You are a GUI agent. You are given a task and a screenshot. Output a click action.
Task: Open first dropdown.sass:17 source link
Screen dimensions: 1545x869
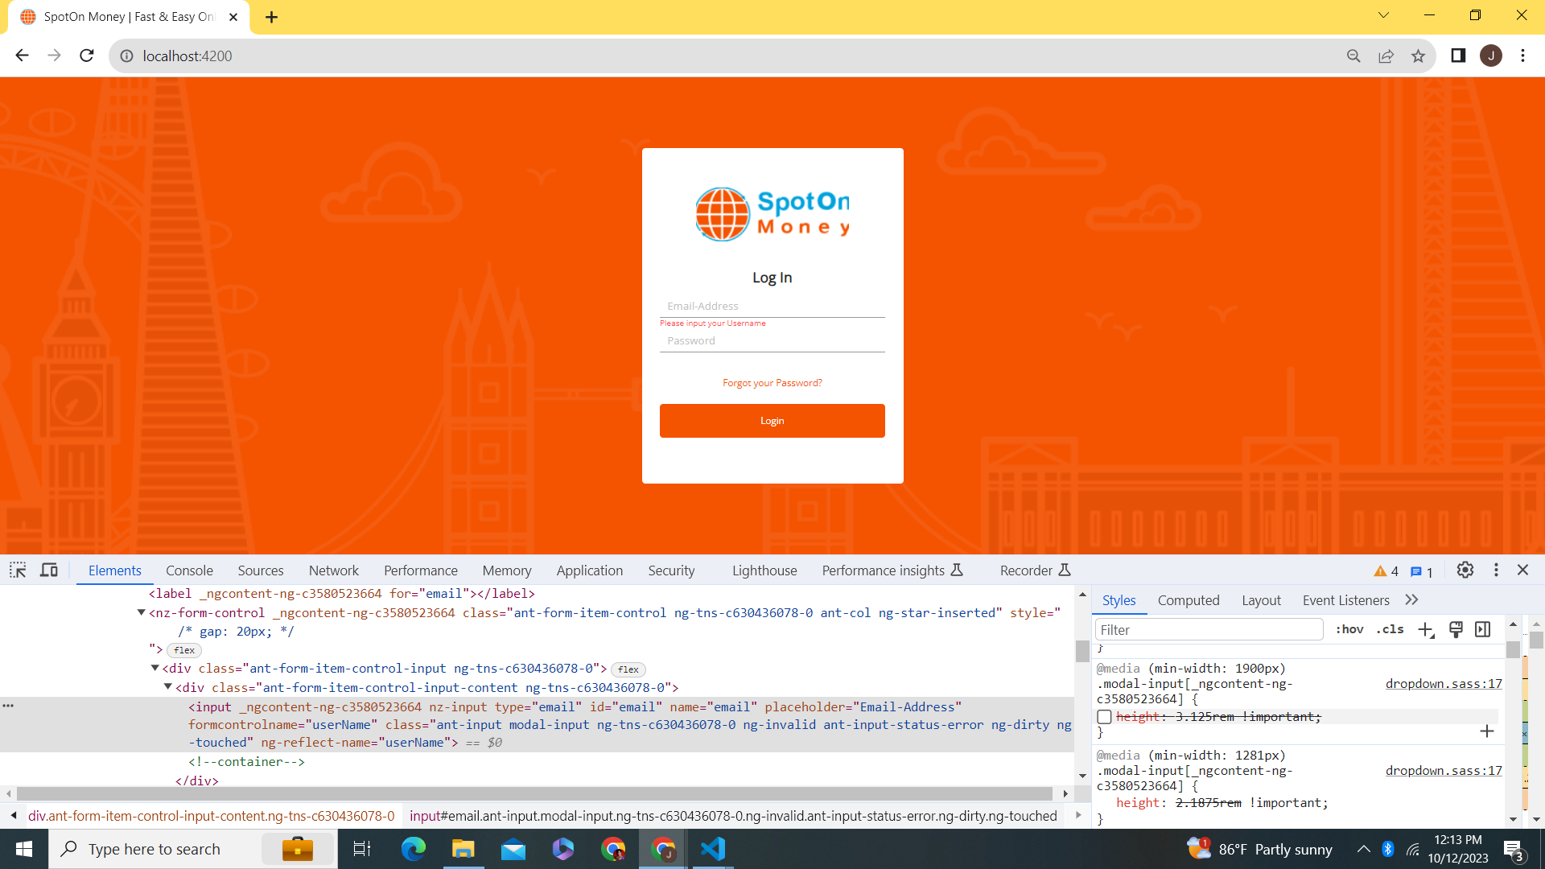pyautogui.click(x=1444, y=684)
